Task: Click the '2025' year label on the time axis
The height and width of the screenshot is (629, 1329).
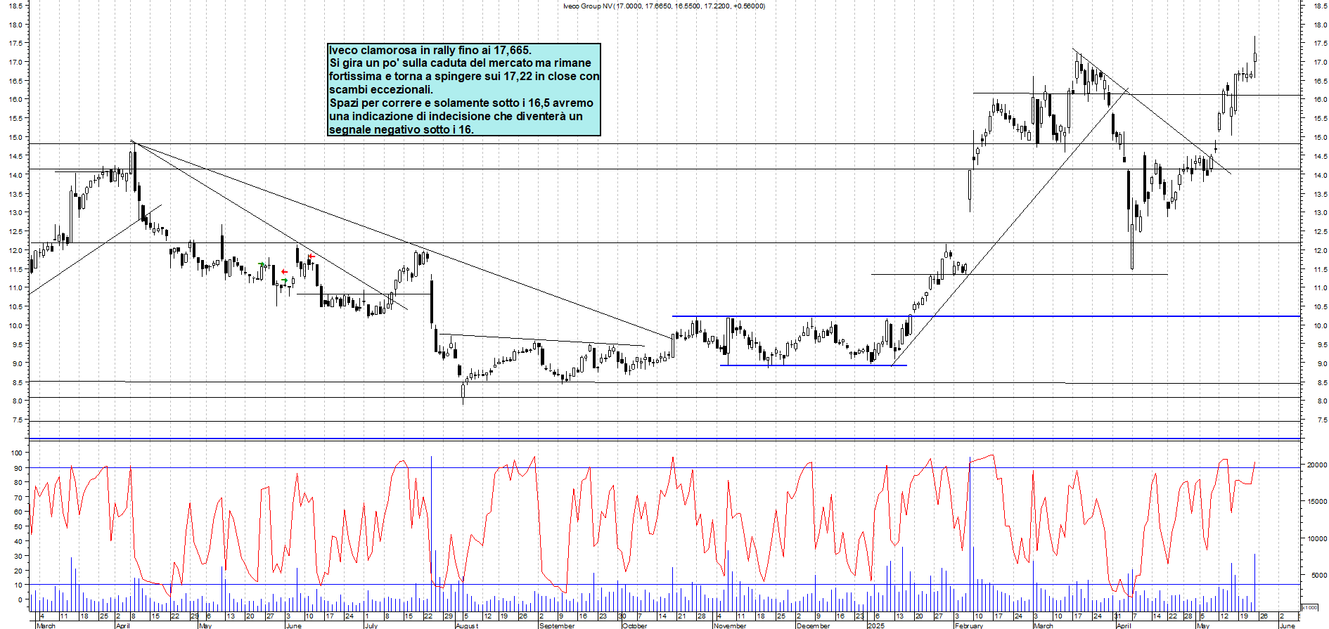Action: (x=876, y=625)
